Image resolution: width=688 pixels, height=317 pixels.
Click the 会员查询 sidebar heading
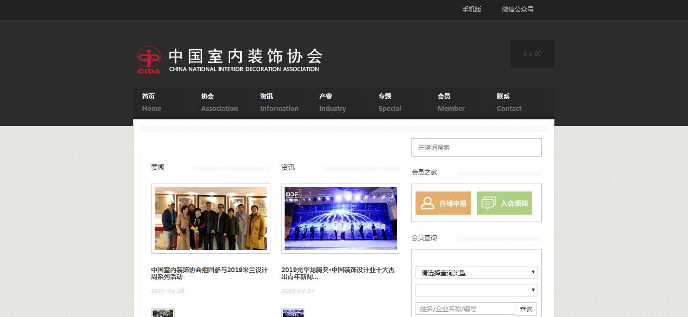(425, 238)
